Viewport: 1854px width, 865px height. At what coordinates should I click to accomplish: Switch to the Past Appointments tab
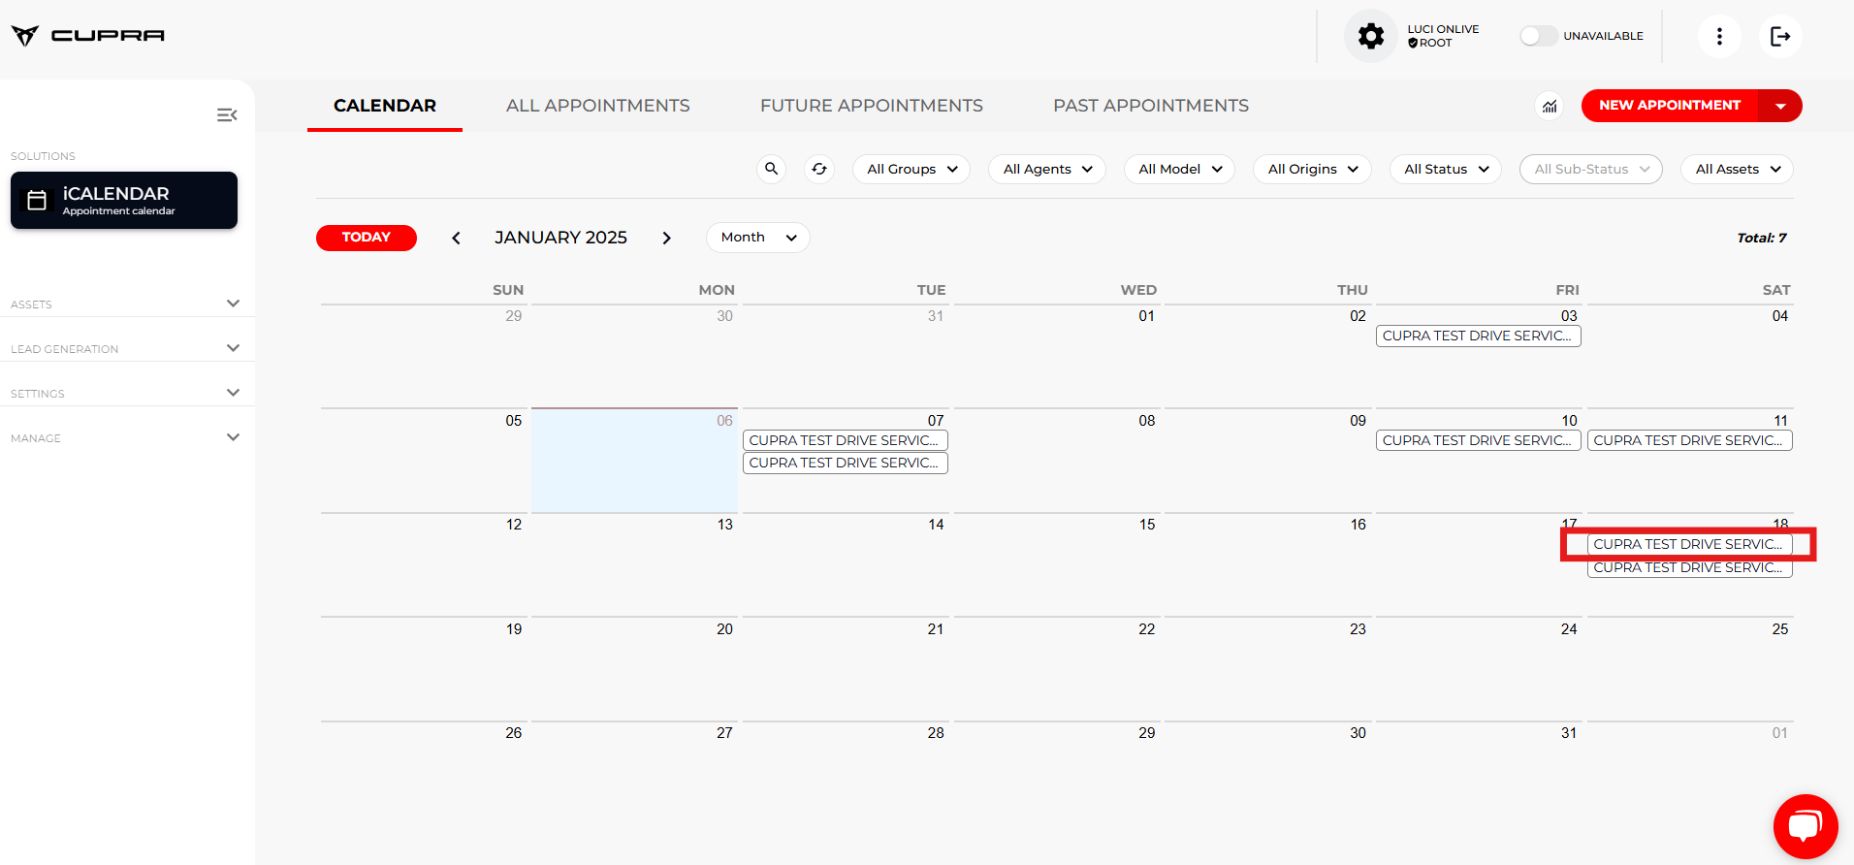click(x=1150, y=106)
